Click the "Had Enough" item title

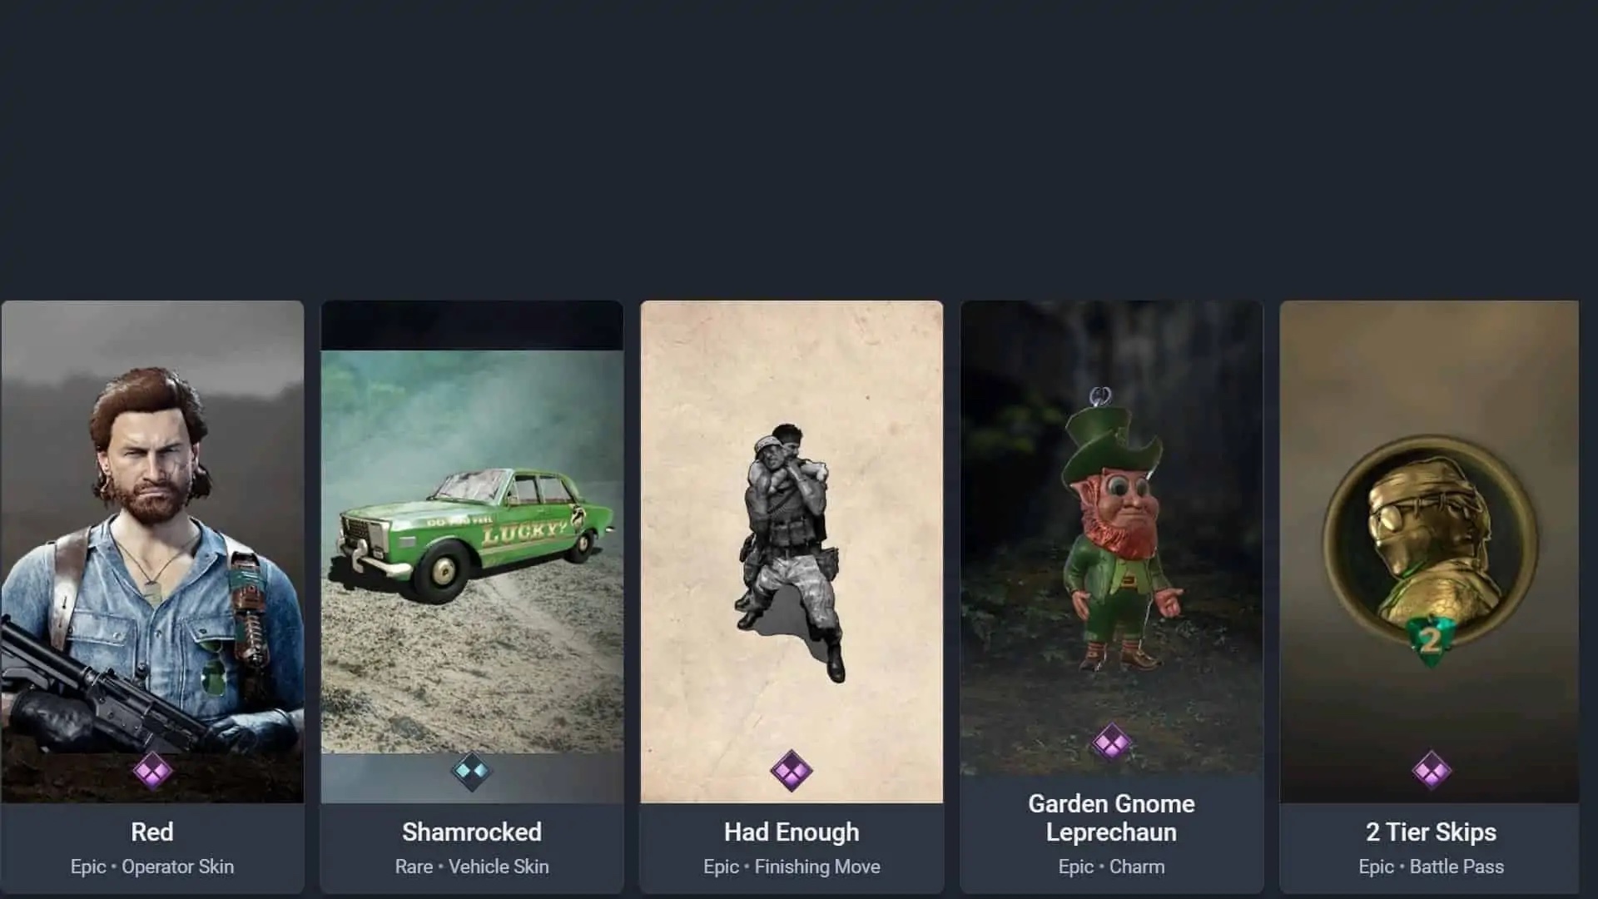[x=792, y=832]
